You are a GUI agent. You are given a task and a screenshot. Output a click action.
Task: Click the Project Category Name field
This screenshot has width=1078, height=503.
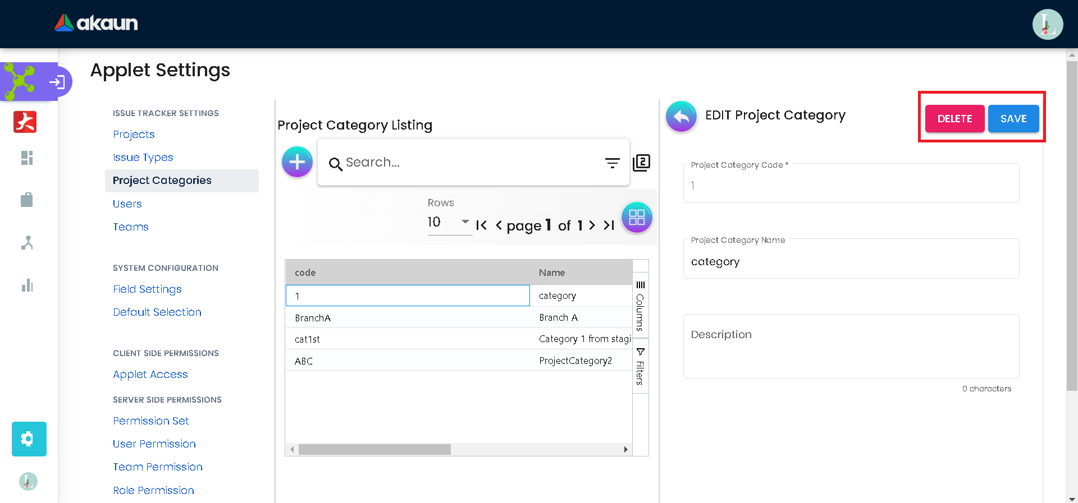(x=851, y=262)
